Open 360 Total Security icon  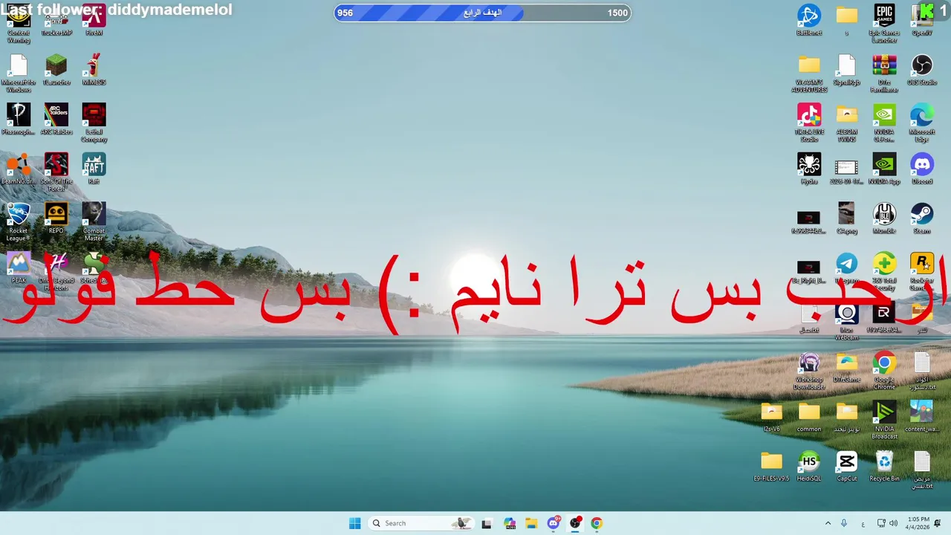coord(884,271)
